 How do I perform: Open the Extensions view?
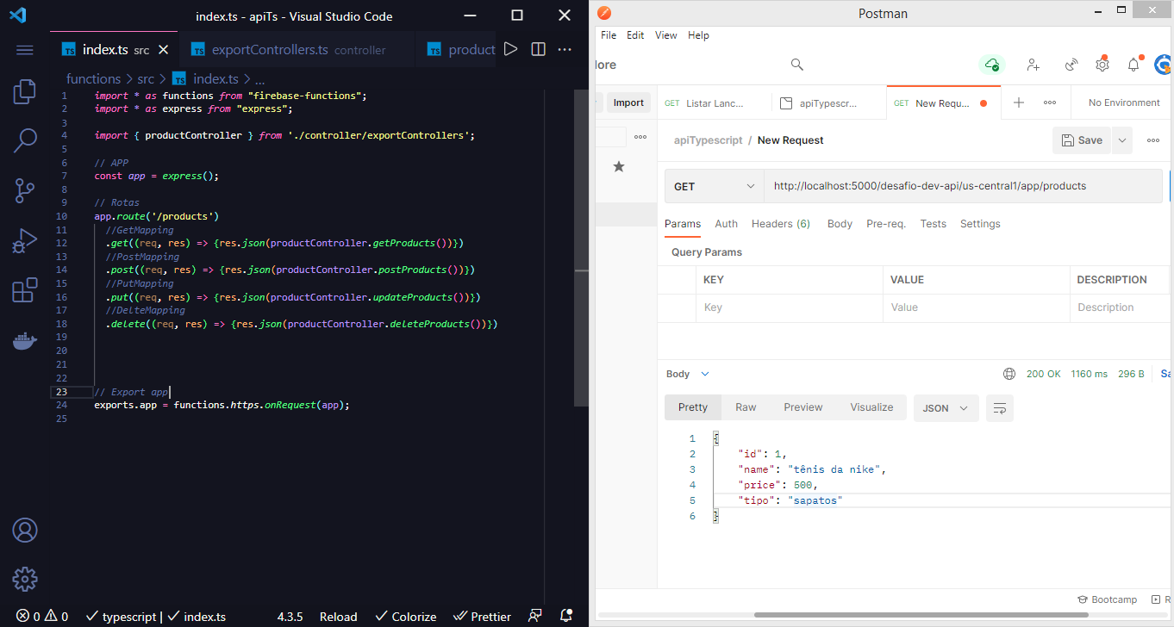(x=25, y=291)
